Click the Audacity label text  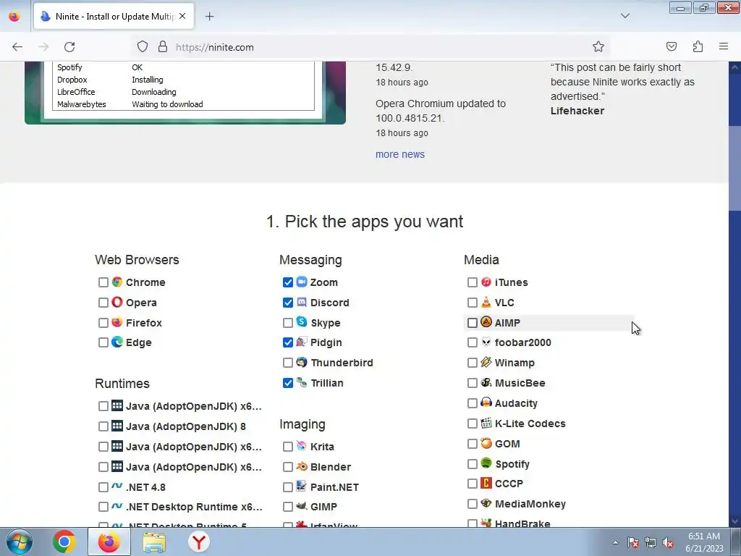[516, 403]
